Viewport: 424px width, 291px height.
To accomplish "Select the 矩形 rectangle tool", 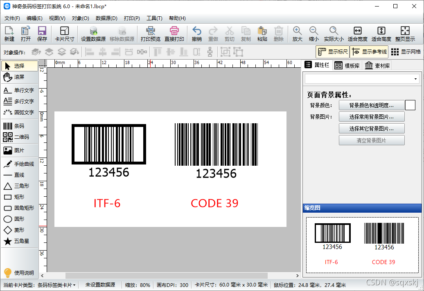I will [x=20, y=197].
